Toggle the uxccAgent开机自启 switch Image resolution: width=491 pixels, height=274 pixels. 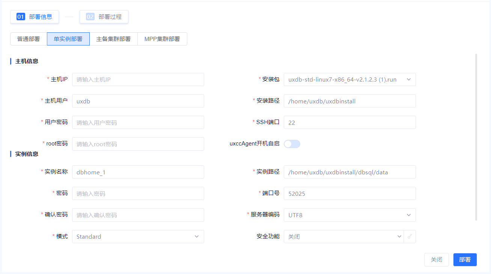pos(292,144)
